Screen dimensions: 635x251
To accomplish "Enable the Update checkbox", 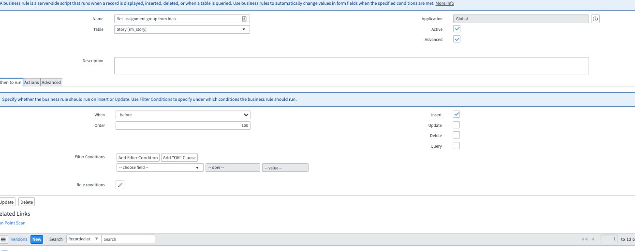I will coord(456,125).
